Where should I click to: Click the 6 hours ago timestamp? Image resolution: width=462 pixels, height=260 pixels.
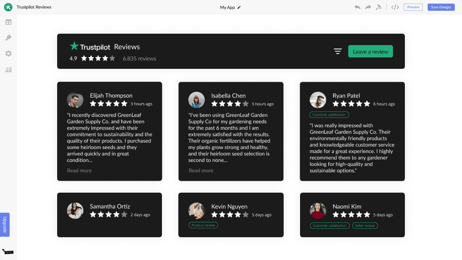(x=384, y=104)
